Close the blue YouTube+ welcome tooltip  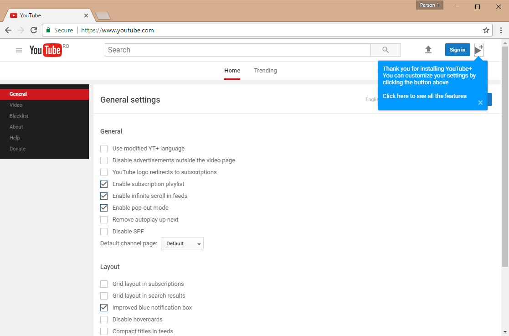click(x=480, y=103)
